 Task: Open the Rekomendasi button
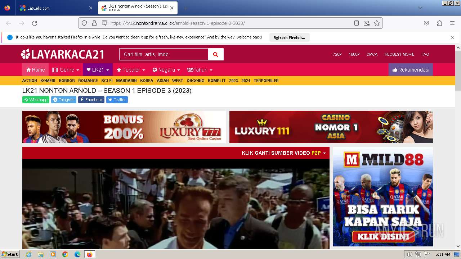point(411,70)
